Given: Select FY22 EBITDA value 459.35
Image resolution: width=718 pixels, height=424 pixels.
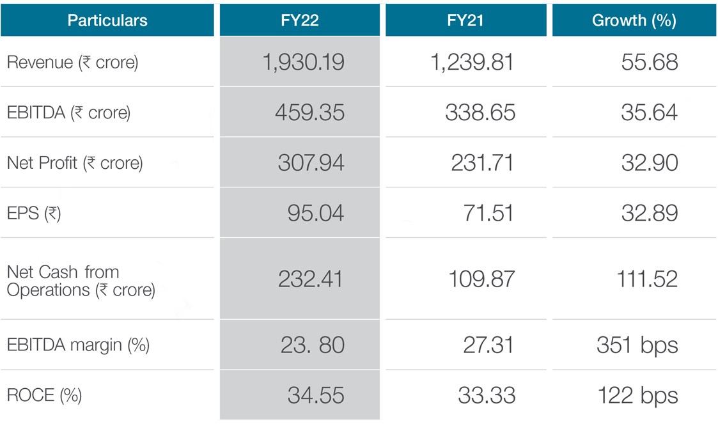Looking at the screenshot, I should pyautogui.click(x=309, y=113).
